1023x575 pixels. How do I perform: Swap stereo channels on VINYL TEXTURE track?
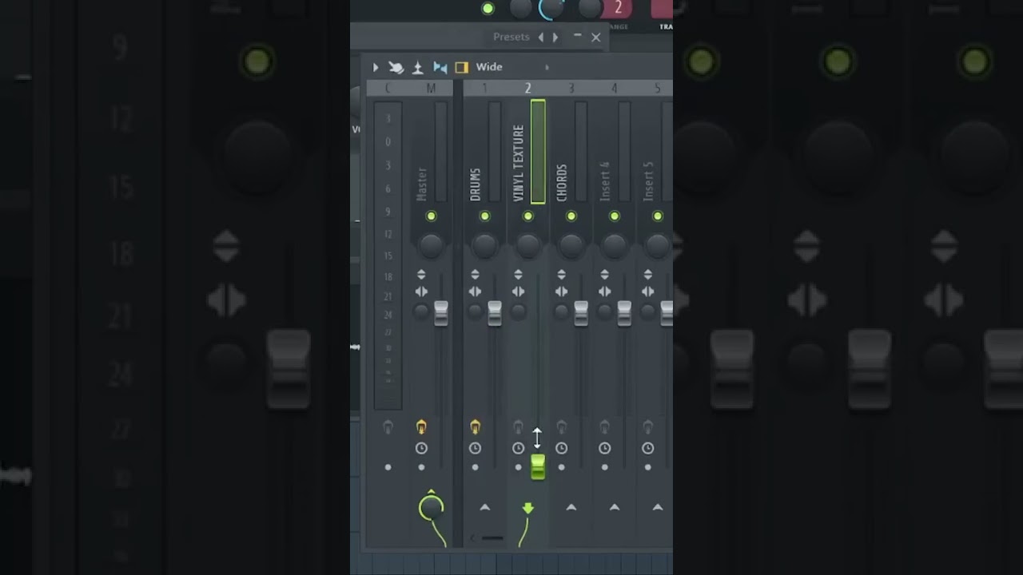[x=518, y=292]
